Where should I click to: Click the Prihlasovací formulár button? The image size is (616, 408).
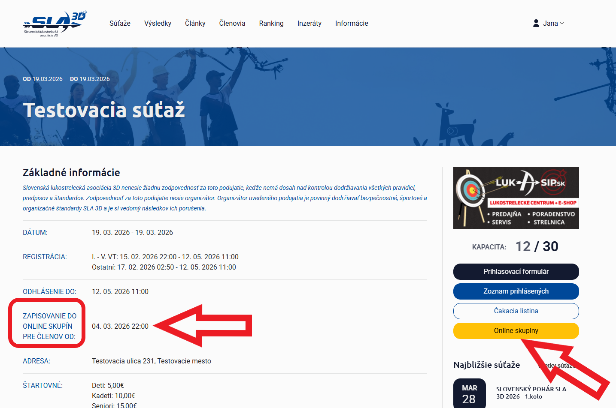pyautogui.click(x=516, y=271)
